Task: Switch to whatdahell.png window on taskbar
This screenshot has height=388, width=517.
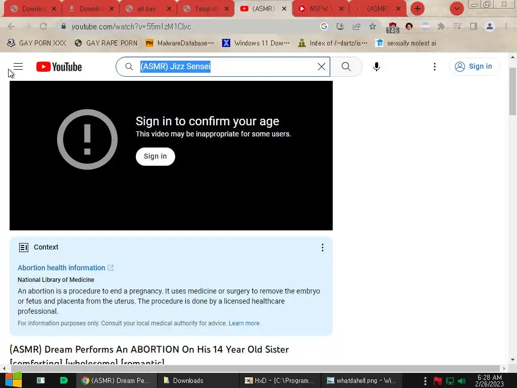Action: 361,380
